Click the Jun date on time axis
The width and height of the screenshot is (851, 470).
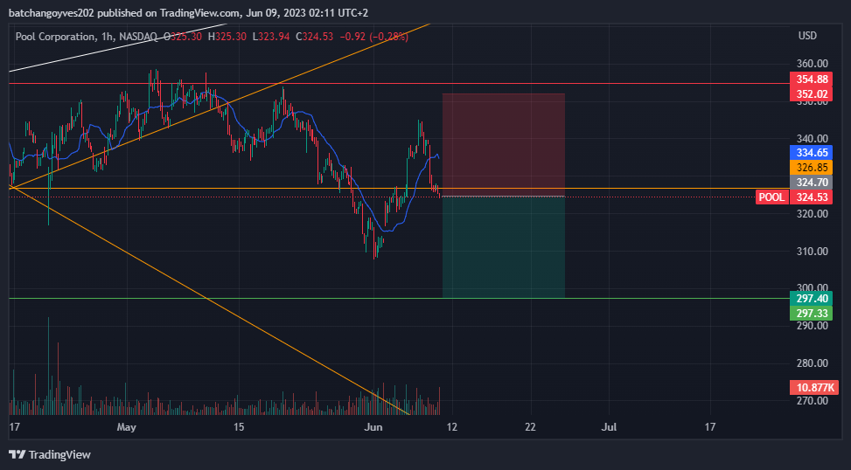pos(373,427)
